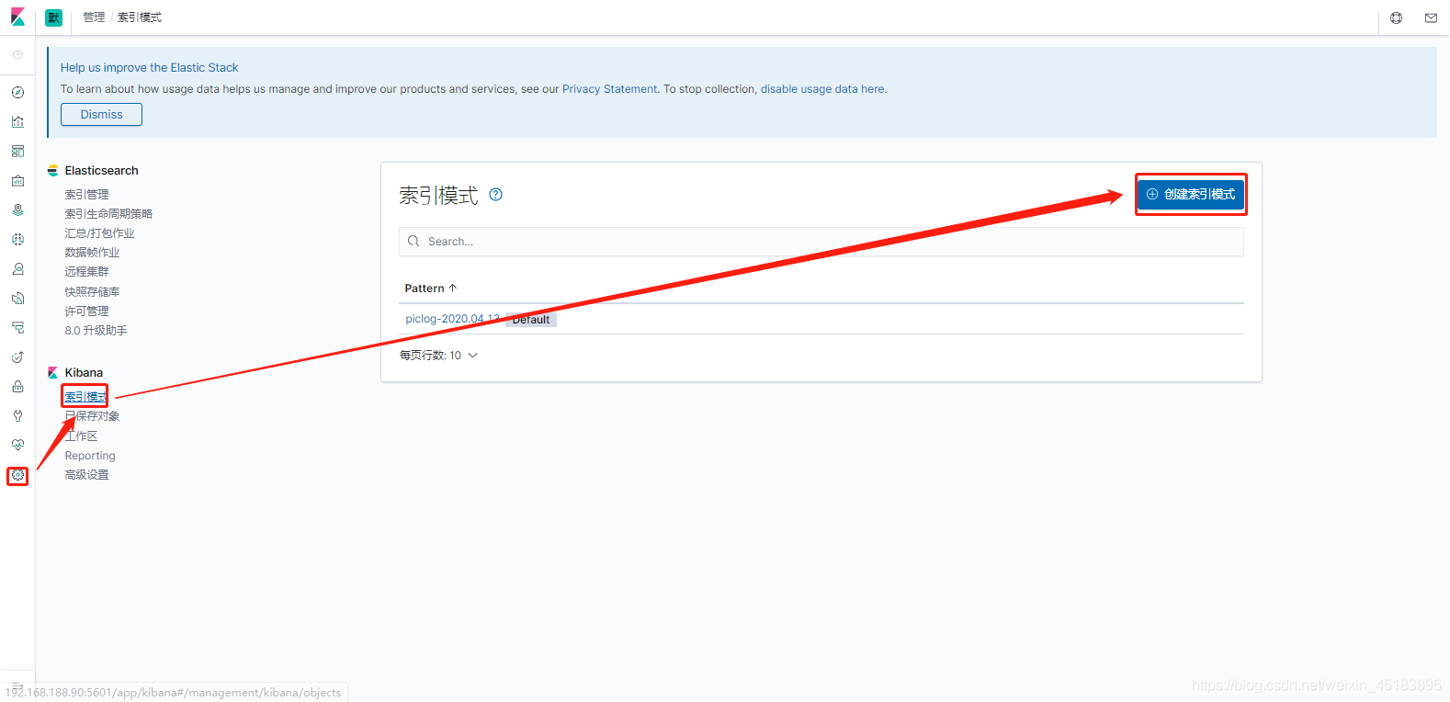Open Reporting under Kibana section

90,456
